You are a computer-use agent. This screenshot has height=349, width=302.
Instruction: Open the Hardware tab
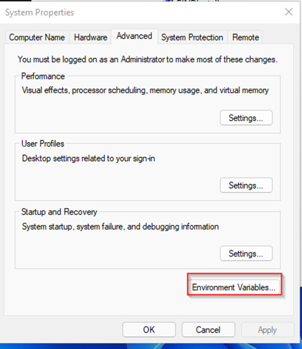[x=91, y=37]
